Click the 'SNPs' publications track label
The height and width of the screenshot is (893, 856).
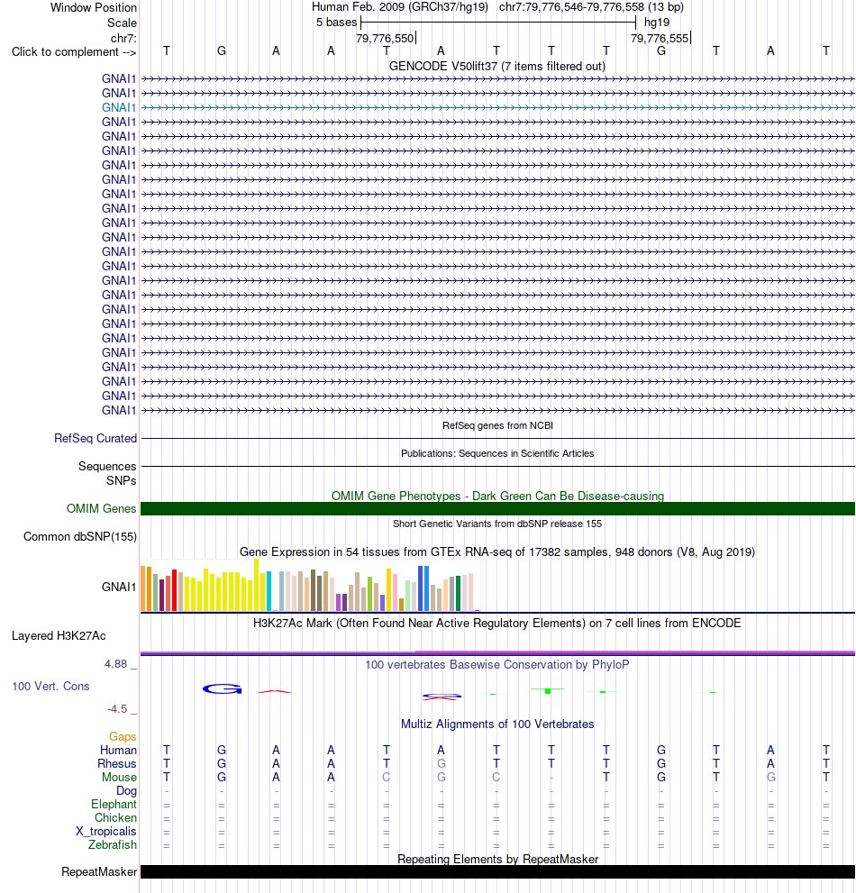point(122,480)
